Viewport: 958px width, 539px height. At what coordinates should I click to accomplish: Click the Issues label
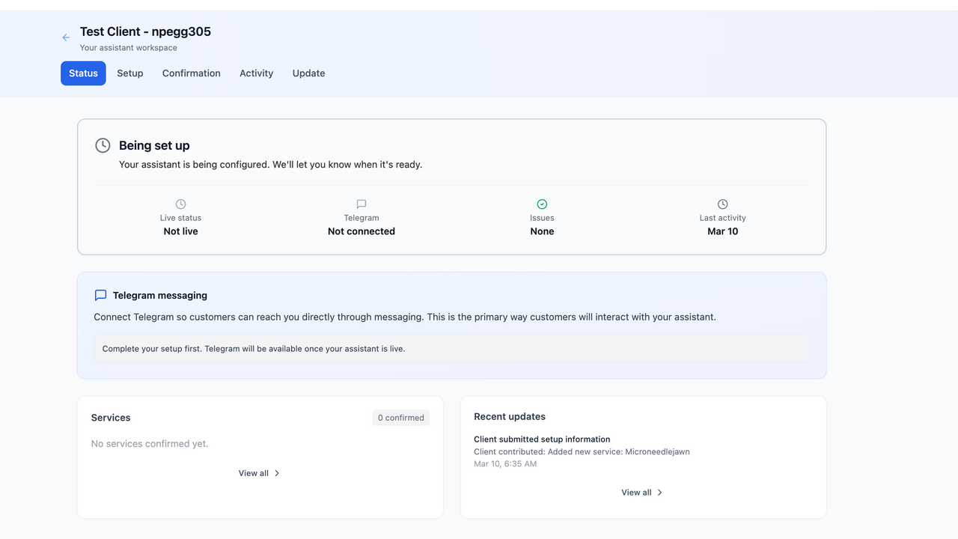click(542, 218)
